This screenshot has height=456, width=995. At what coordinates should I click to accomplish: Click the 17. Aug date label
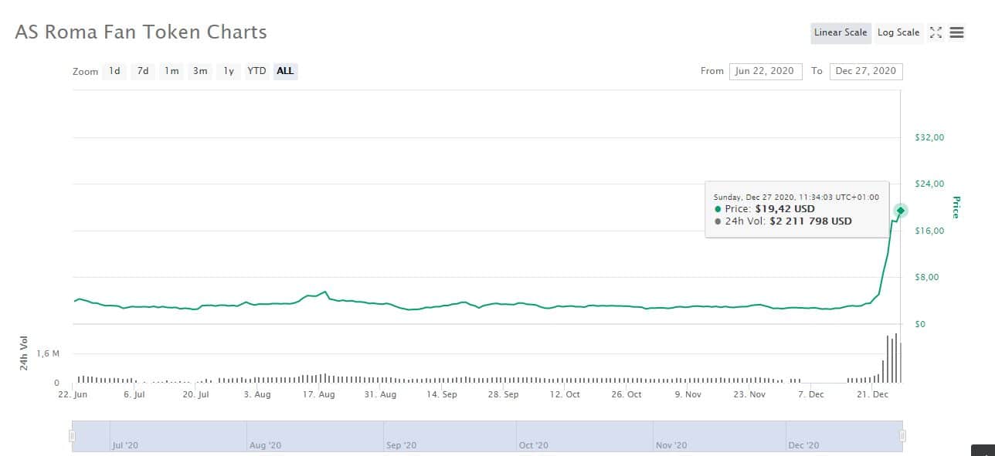tap(318, 394)
